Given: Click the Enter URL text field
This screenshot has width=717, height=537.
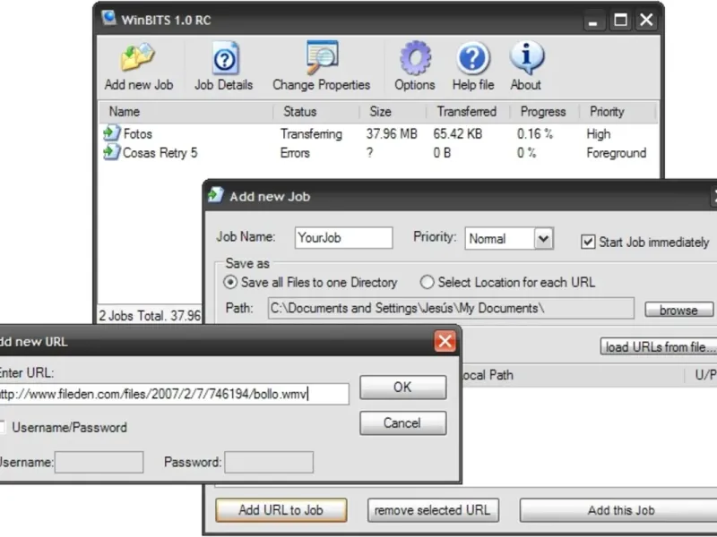Looking at the screenshot, I should 174,394.
